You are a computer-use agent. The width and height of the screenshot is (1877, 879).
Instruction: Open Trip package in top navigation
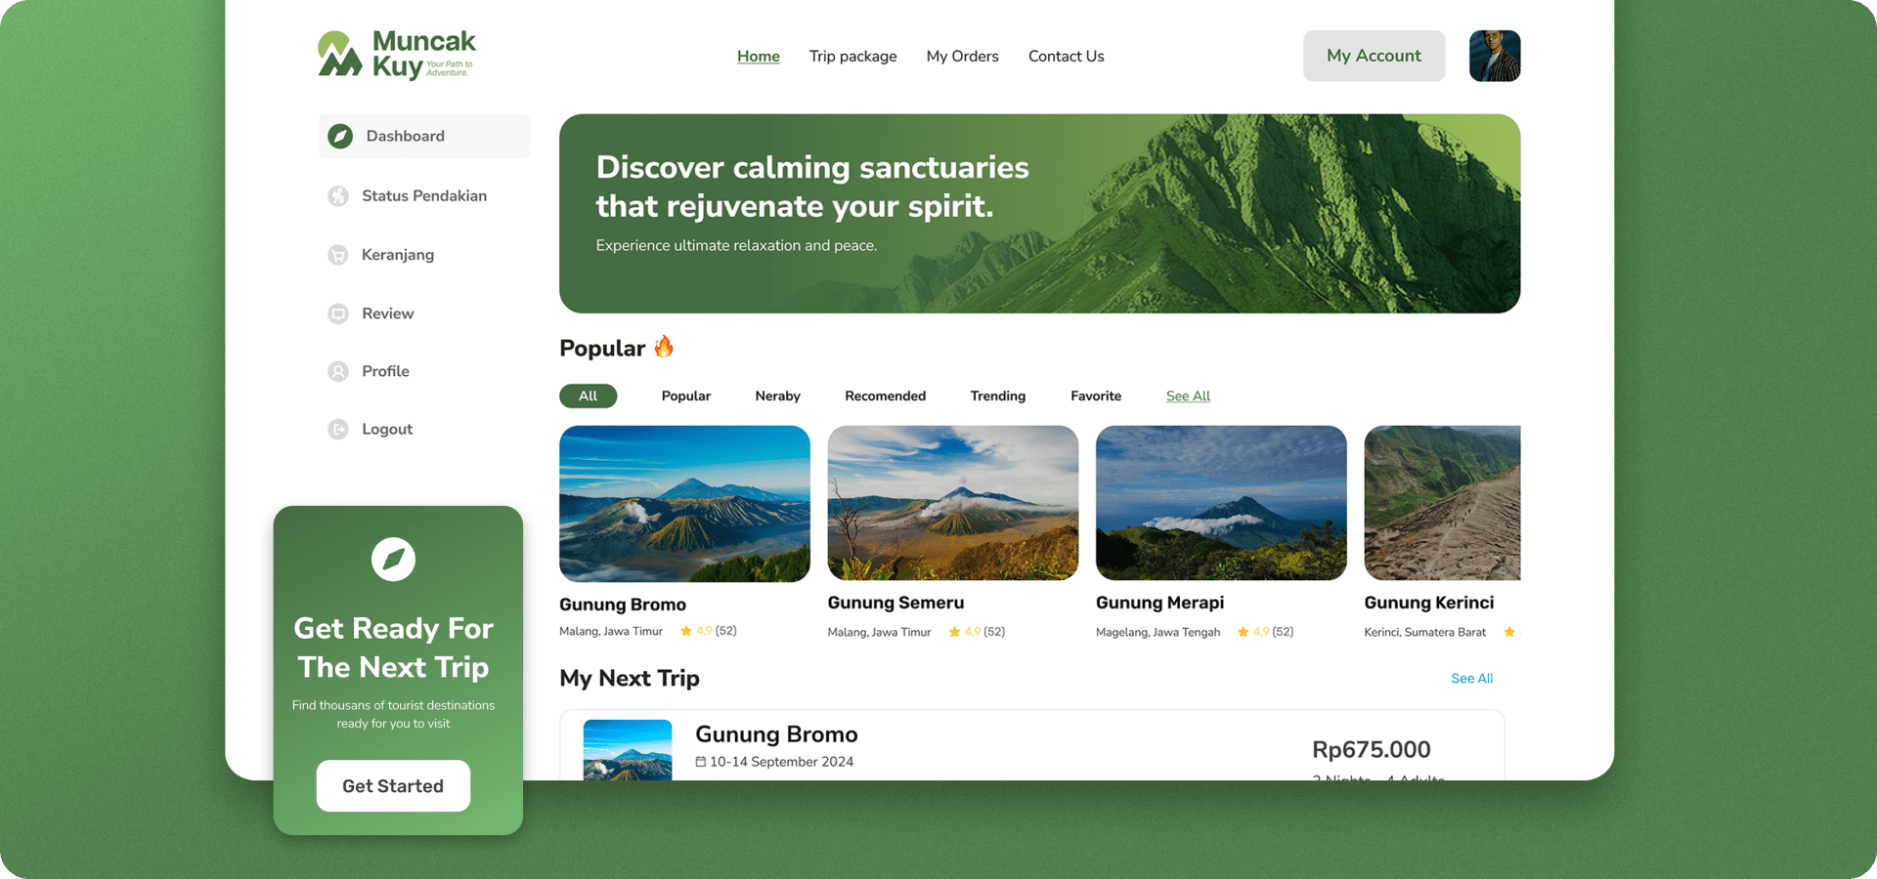click(x=852, y=57)
